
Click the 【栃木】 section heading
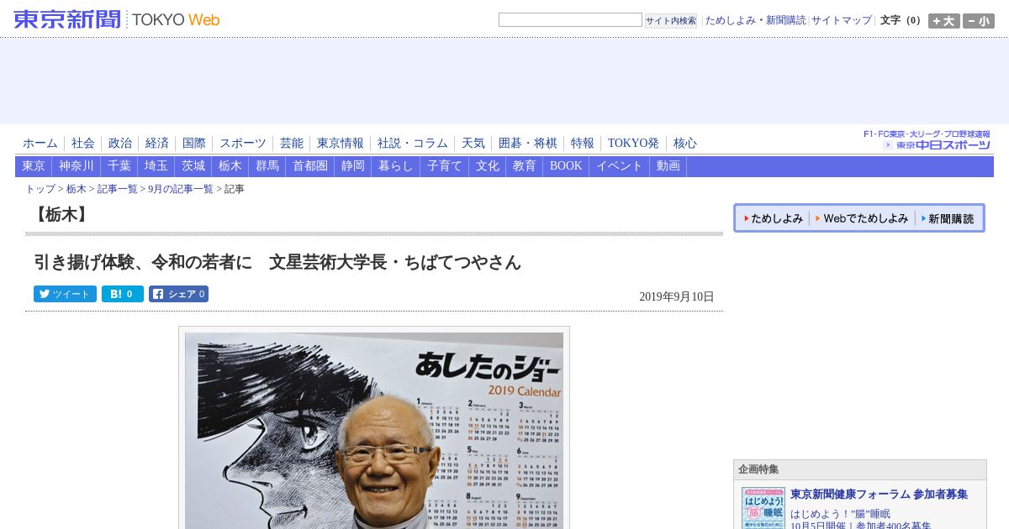coord(60,215)
